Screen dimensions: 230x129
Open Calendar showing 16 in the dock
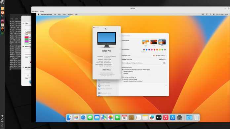pyautogui.click(x=124, y=117)
